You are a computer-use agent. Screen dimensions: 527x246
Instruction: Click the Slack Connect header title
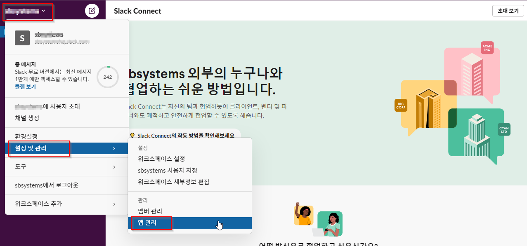point(137,11)
